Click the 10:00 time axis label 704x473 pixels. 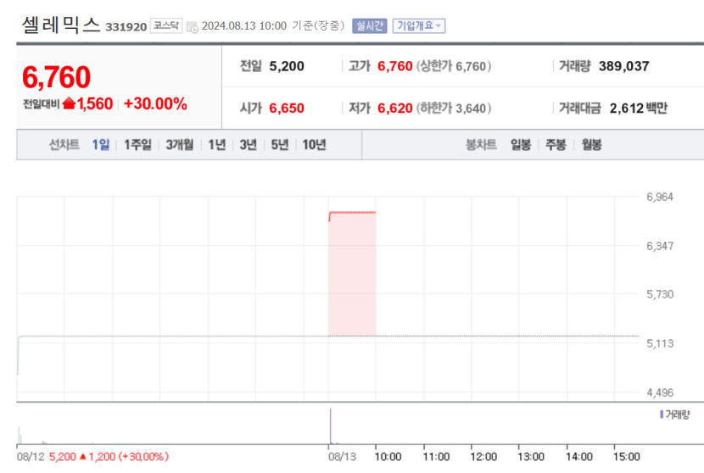pos(388,457)
